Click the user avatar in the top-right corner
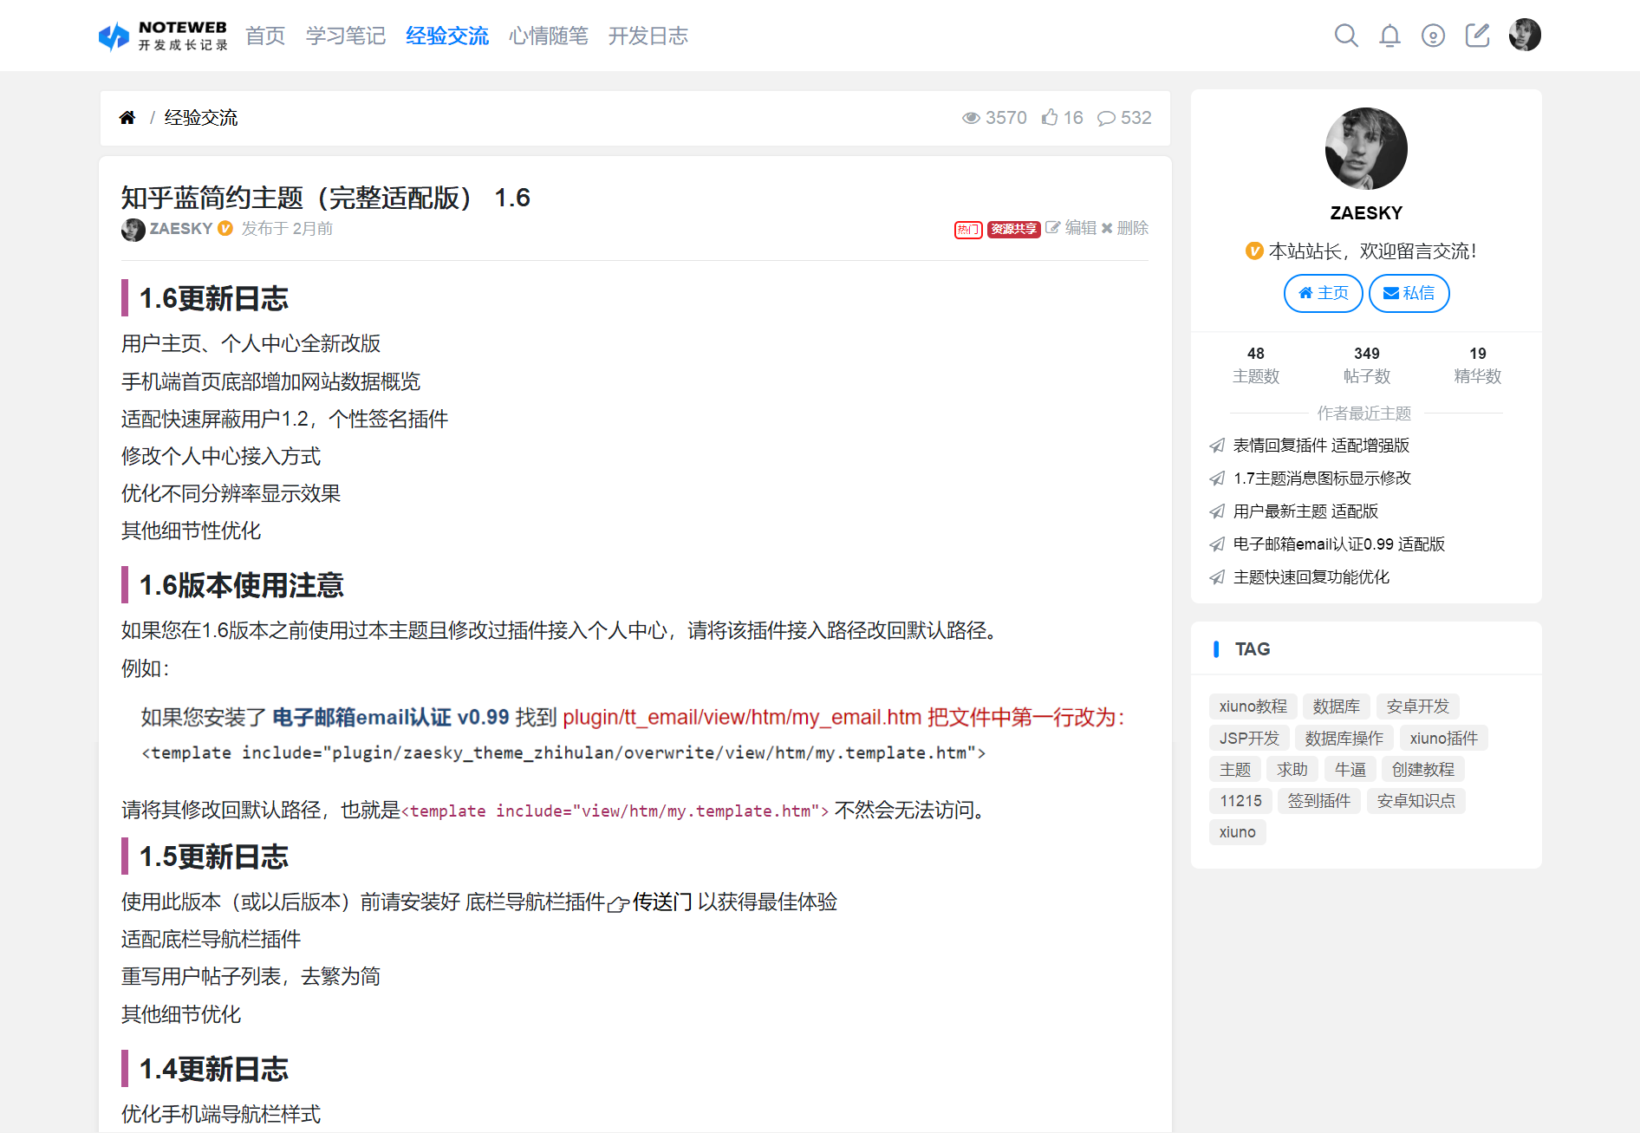 [1524, 34]
